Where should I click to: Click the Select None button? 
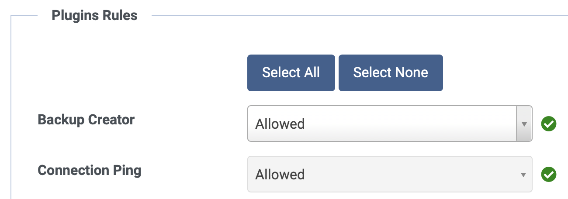tap(391, 72)
